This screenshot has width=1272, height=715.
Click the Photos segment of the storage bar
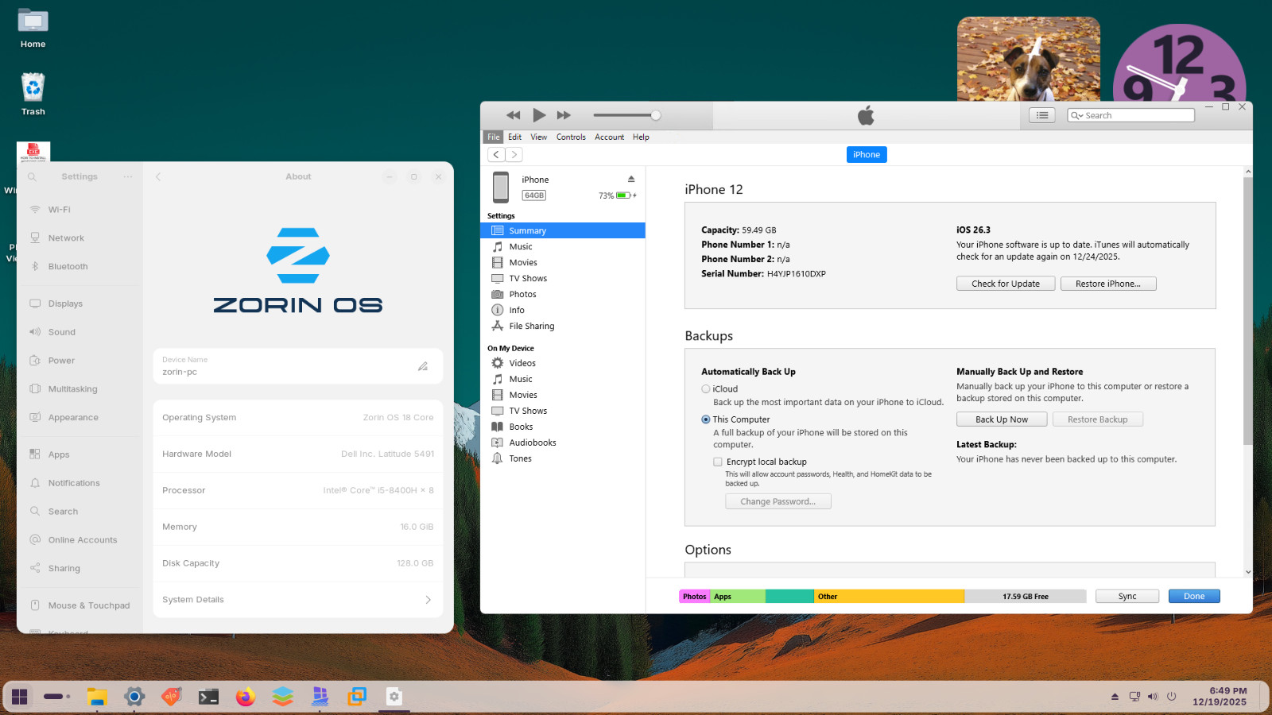(x=695, y=596)
